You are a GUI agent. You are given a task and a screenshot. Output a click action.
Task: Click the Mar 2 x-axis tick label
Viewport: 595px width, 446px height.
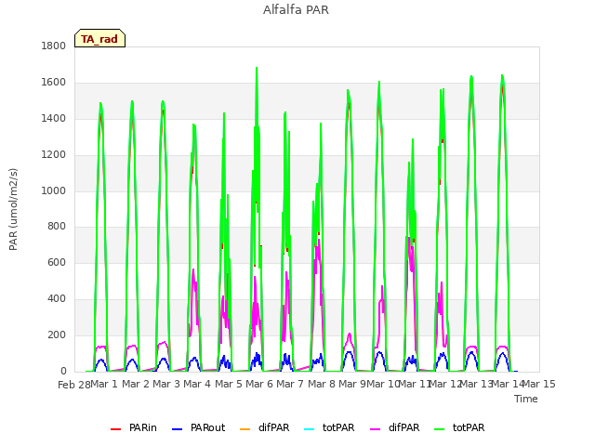tap(135, 384)
